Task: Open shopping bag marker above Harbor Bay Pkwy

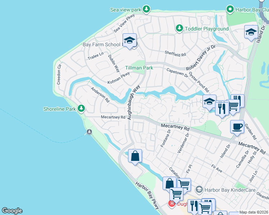Action: click(135, 157)
